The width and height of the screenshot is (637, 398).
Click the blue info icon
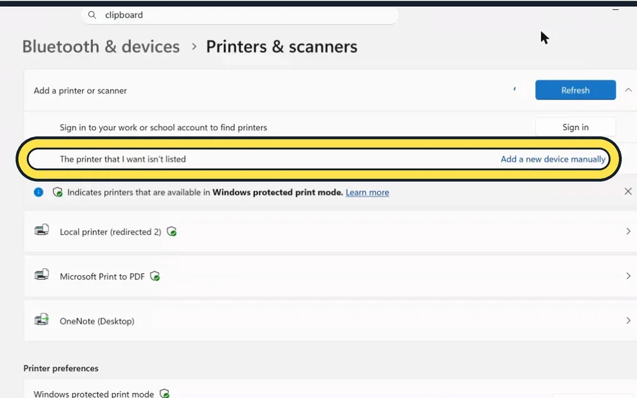39,192
